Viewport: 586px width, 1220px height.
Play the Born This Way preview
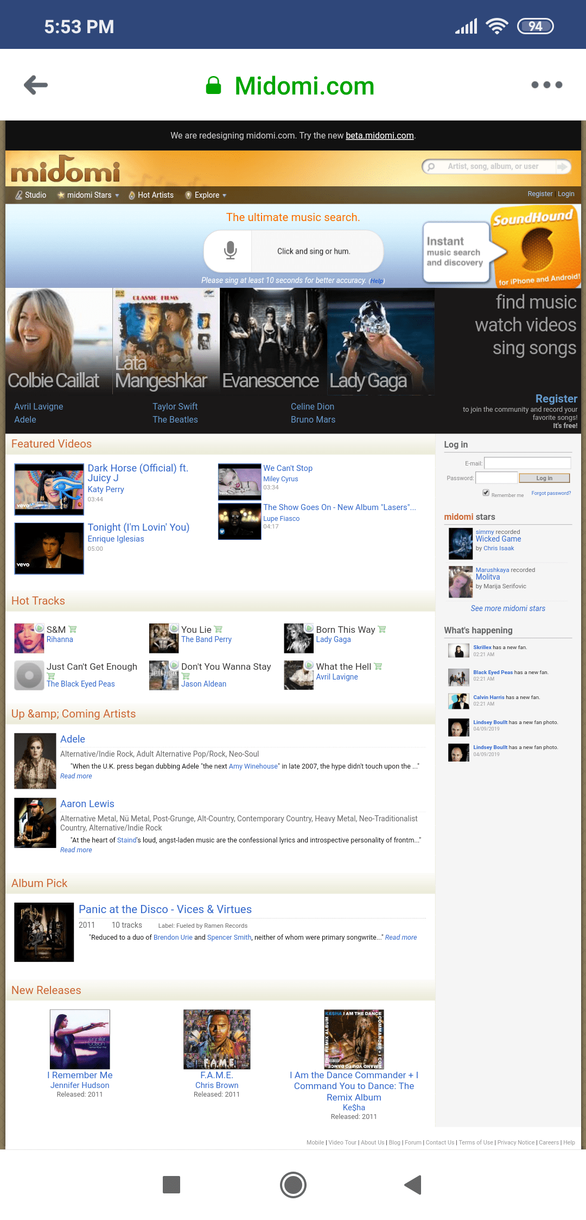coord(309,628)
